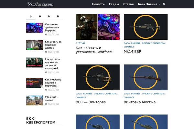Open the Mk14 EBR article title

133,52
